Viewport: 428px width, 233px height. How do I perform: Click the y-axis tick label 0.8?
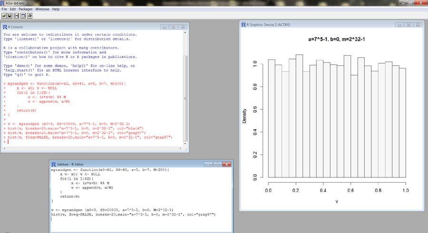tap(255, 87)
